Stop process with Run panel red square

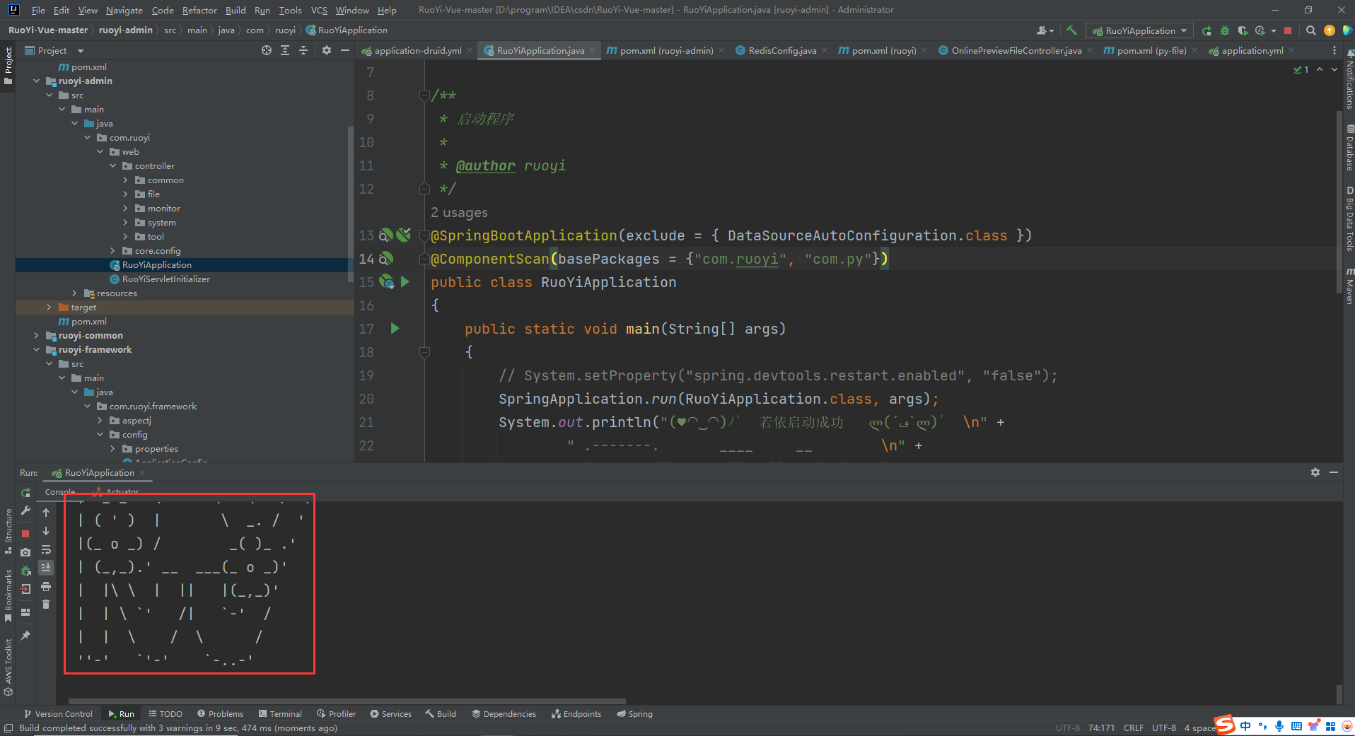pos(25,533)
